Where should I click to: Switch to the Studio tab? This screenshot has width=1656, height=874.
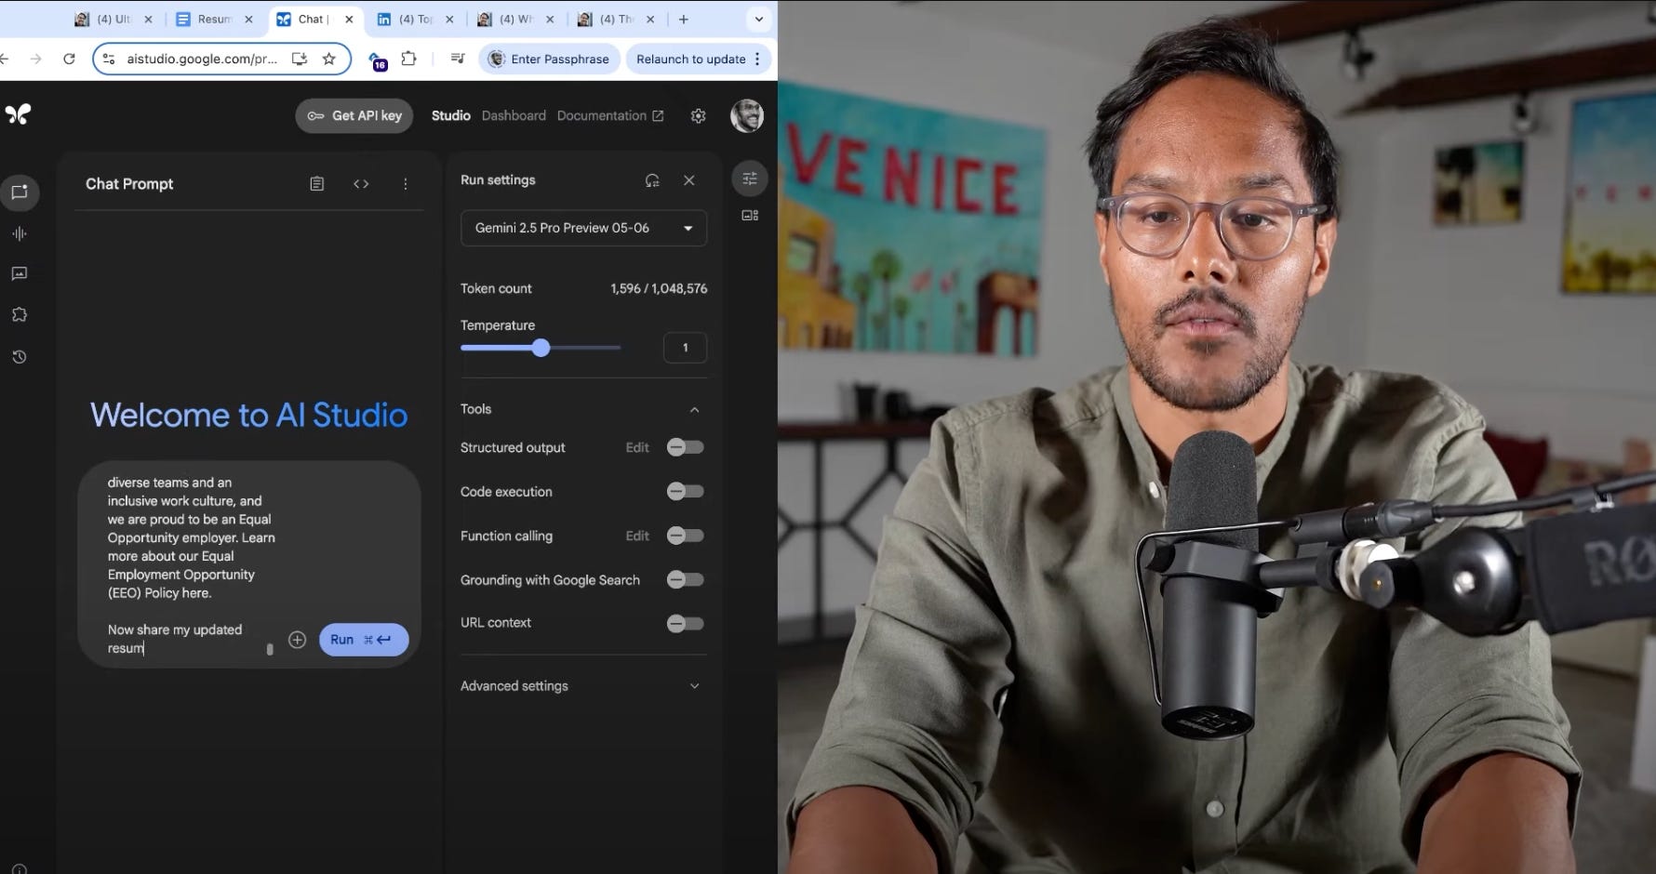(451, 115)
